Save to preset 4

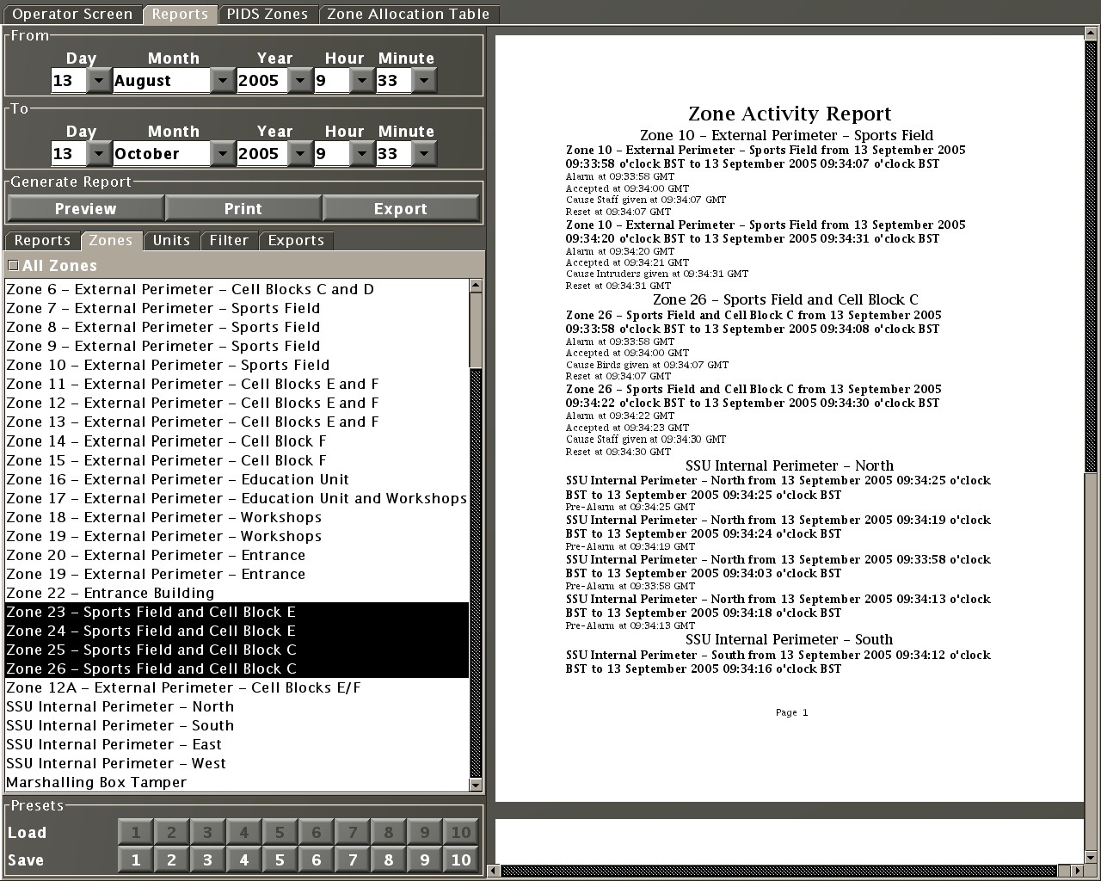point(244,859)
